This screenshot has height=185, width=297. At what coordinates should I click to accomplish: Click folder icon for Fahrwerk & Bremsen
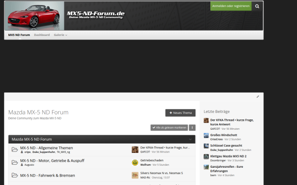click(14, 175)
